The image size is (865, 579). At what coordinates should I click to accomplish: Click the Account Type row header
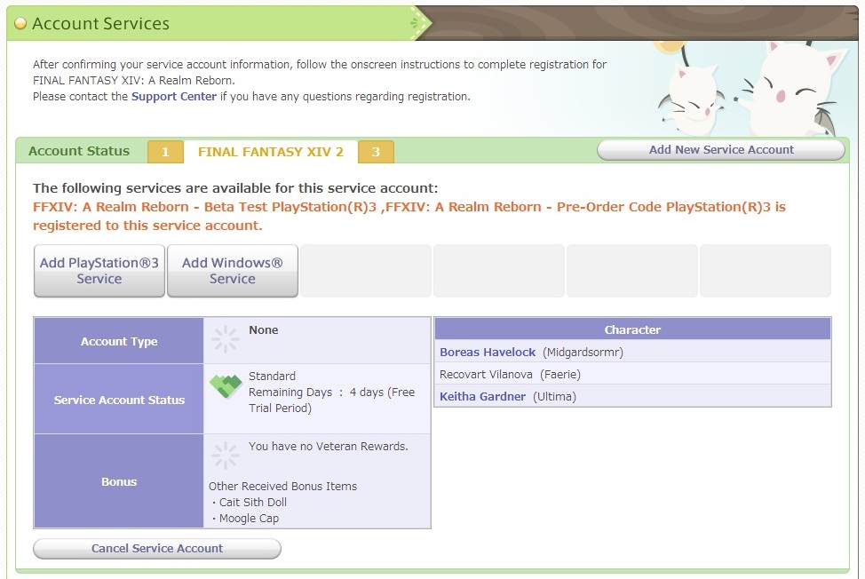click(x=119, y=341)
